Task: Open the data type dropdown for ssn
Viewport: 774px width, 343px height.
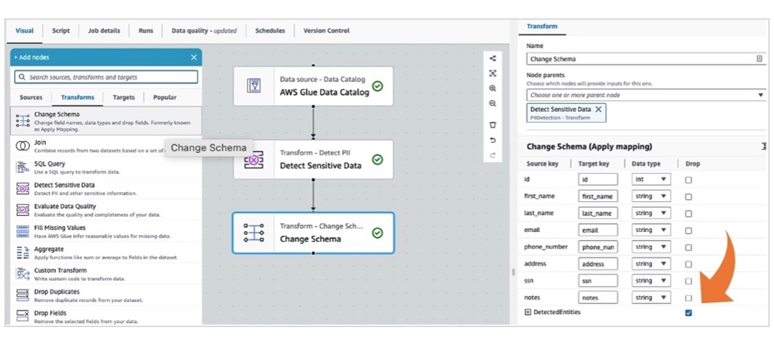Action: 652,281
